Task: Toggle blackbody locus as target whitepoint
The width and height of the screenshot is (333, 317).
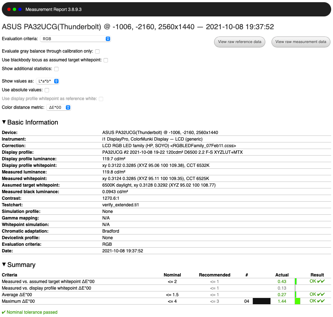Action: click(x=106, y=60)
